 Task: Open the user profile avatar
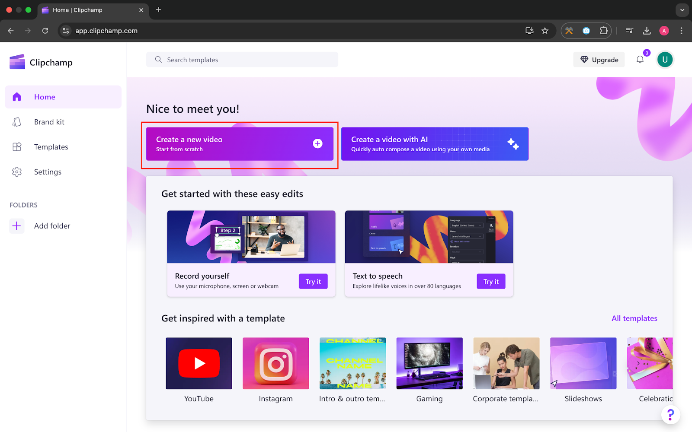tap(665, 60)
